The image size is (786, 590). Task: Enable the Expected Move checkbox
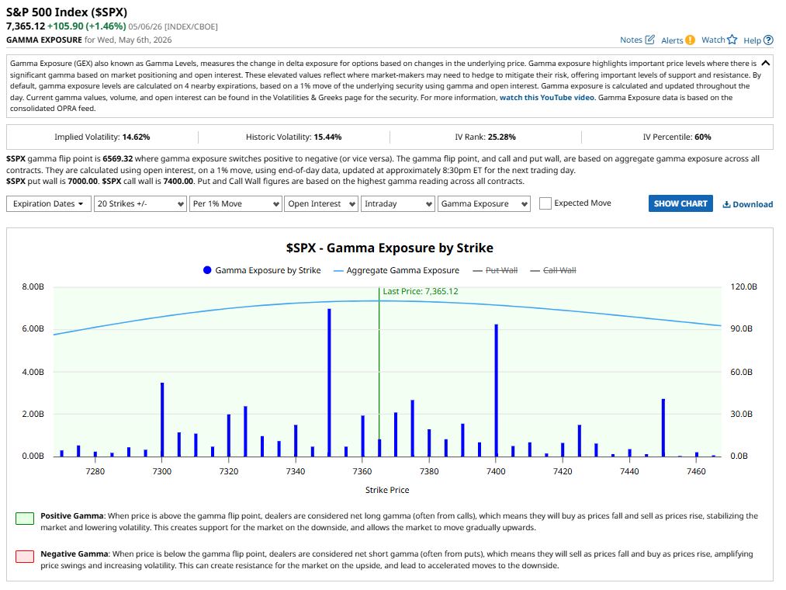545,203
